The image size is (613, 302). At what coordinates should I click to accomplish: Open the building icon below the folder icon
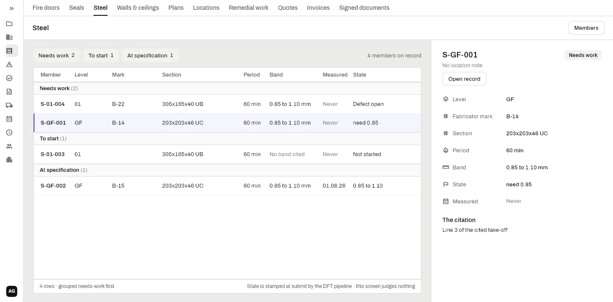pos(9,37)
